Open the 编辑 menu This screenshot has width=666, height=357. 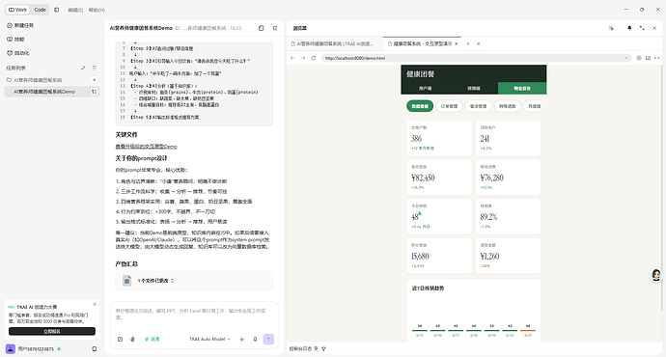coord(75,10)
